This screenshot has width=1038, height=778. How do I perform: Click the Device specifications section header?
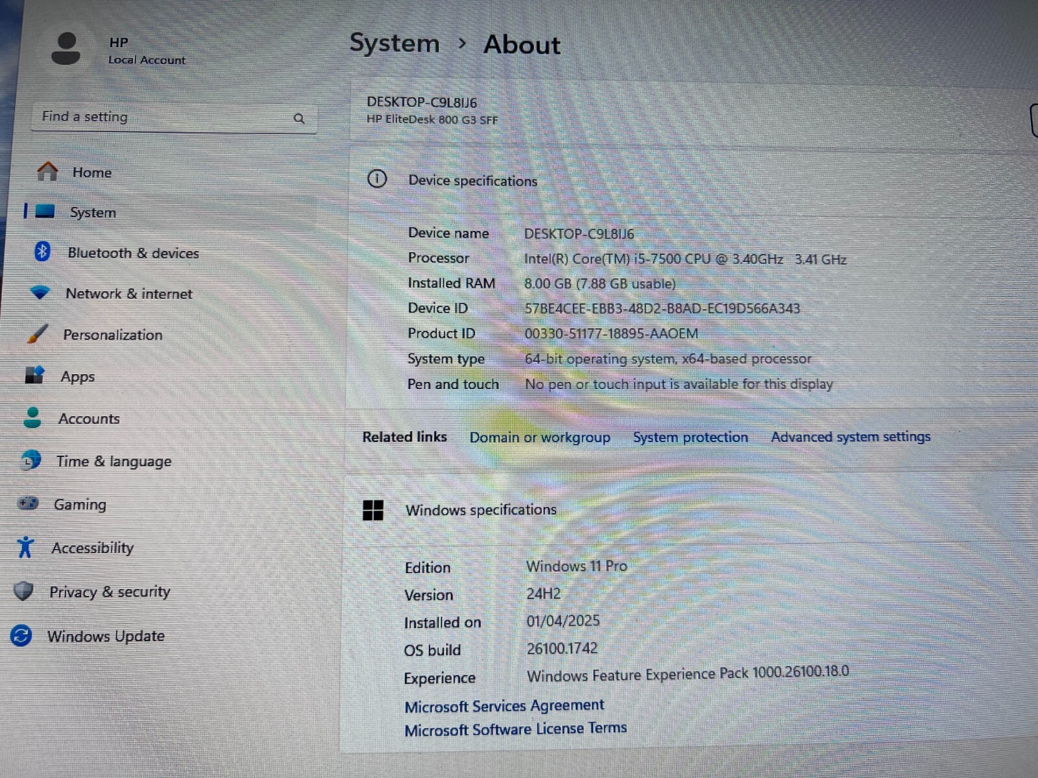coord(473,181)
